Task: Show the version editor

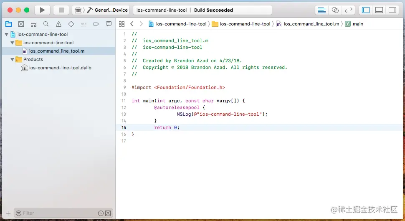Action: tap(349, 10)
